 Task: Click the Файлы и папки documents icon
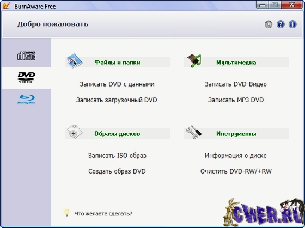[75, 61]
